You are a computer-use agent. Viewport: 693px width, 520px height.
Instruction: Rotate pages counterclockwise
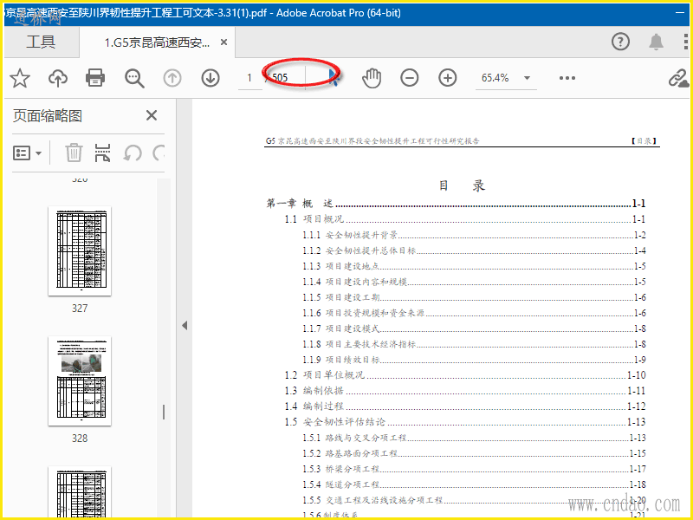click(133, 153)
